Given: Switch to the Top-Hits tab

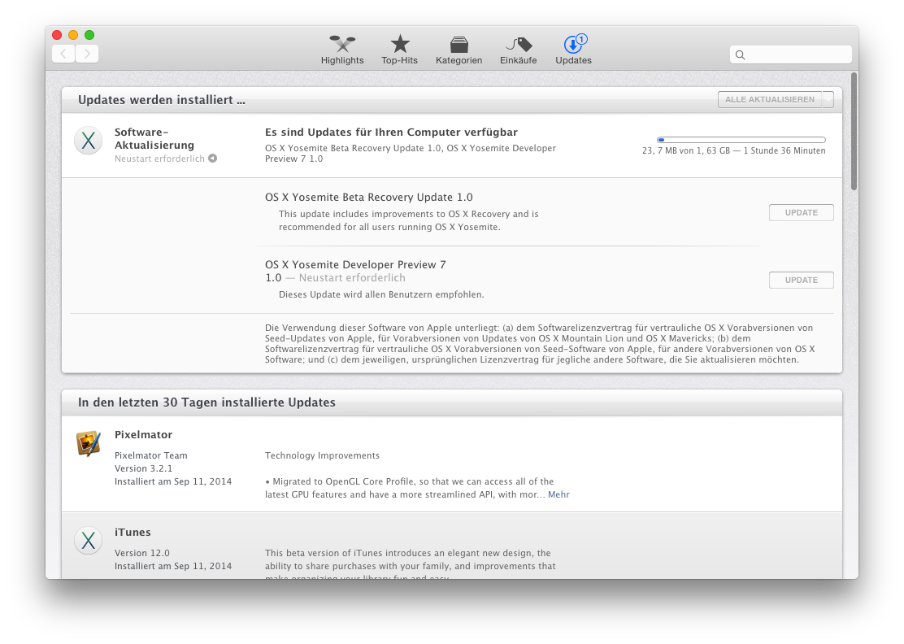Looking at the screenshot, I should coord(399,50).
